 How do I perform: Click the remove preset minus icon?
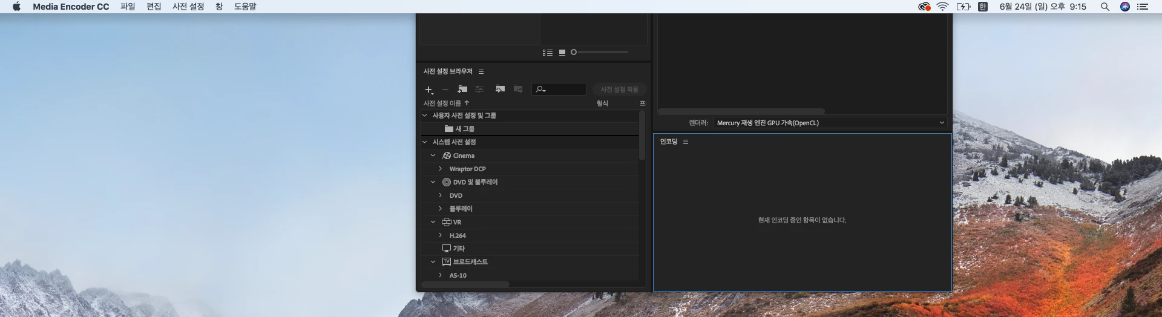click(445, 90)
